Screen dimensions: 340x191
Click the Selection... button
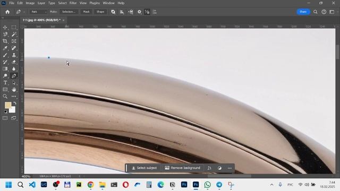coord(69,12)
